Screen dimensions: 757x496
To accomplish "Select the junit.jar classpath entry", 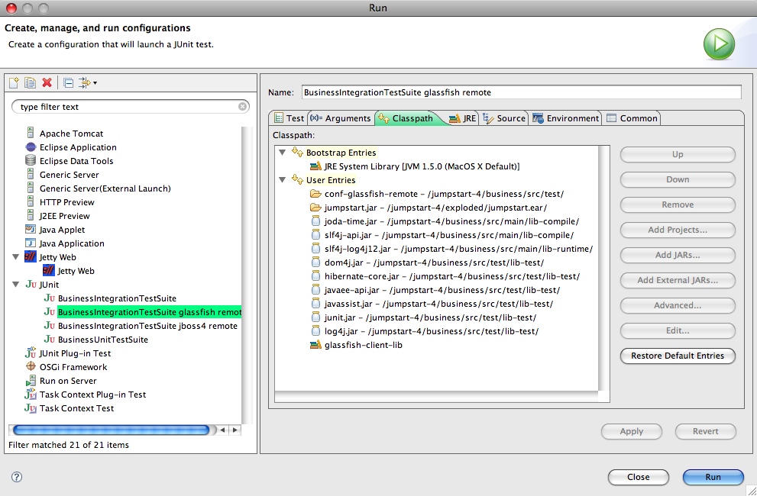I will [423, 317].
